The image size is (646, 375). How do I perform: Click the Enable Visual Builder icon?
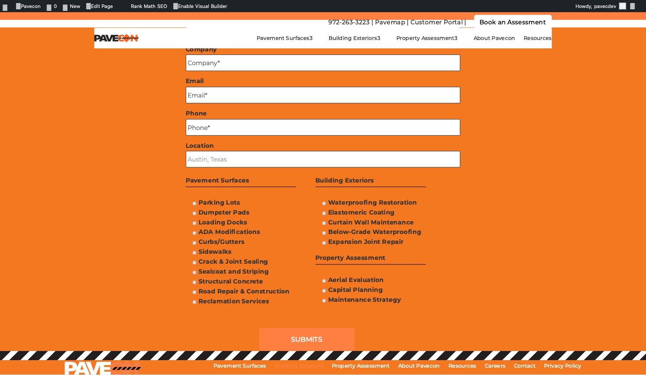175,6
